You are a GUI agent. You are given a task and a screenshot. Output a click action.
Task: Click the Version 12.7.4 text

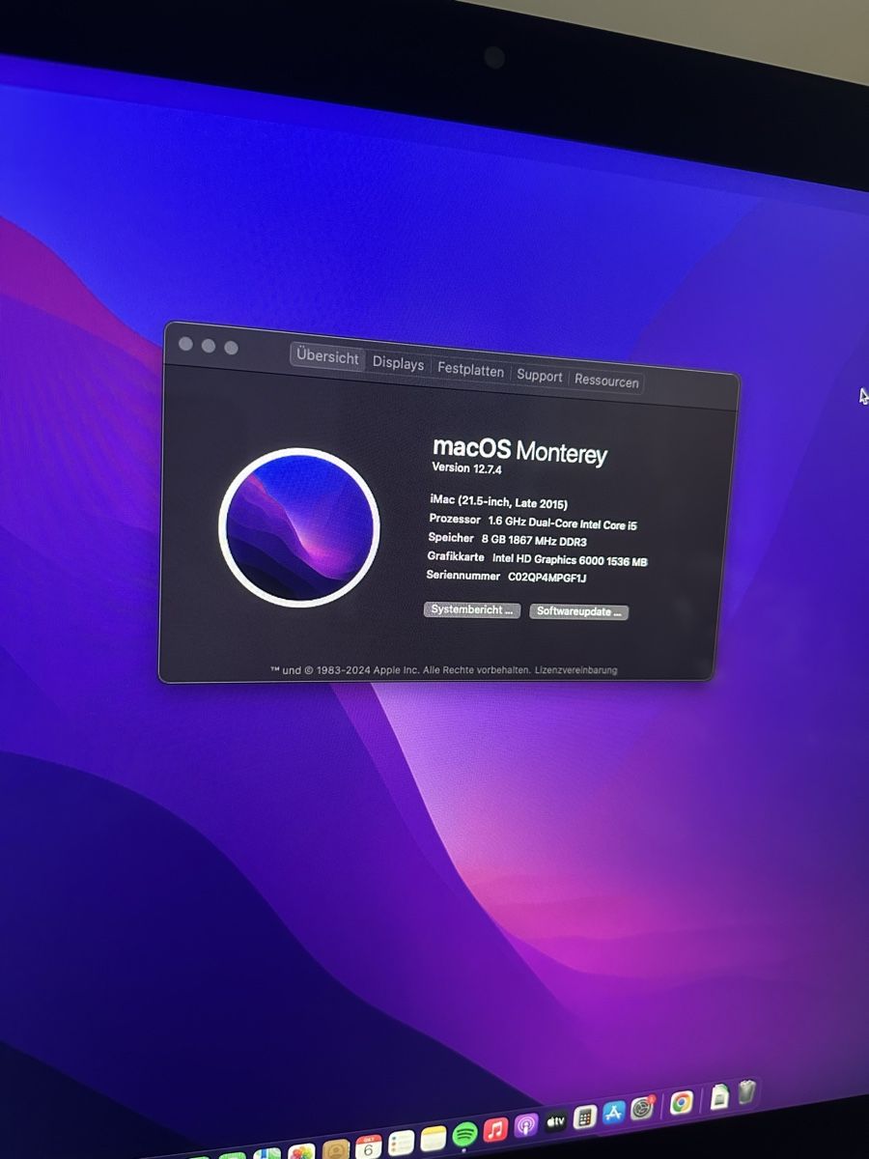(x=466, y=467)
